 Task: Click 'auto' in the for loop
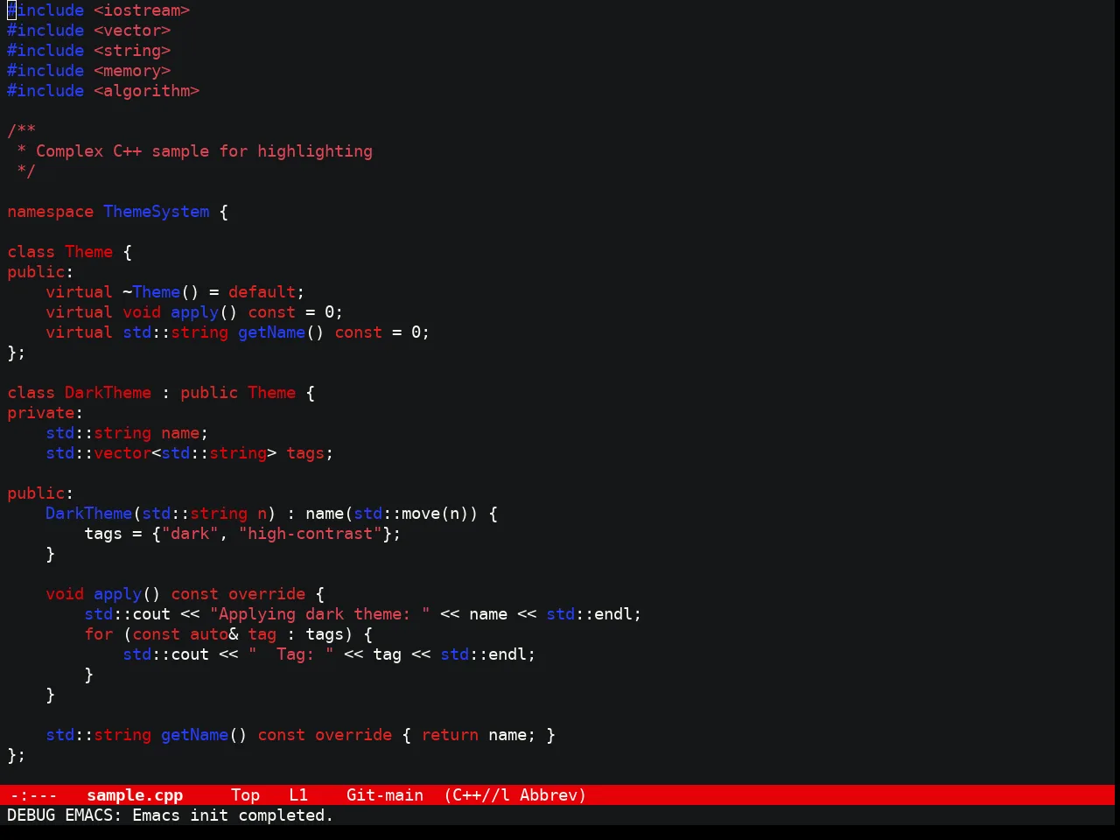coord(209,634)
